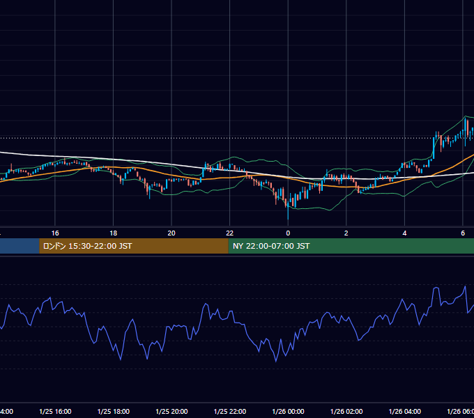Click the 22 hour label on price chart axis
Image resolution: width=474 pixels, height=418 pixels.
(230, 233)
